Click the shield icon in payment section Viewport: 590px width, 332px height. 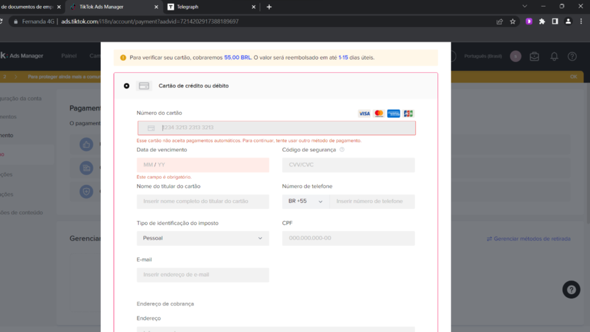pyautogui.click(x=86, y=191)
